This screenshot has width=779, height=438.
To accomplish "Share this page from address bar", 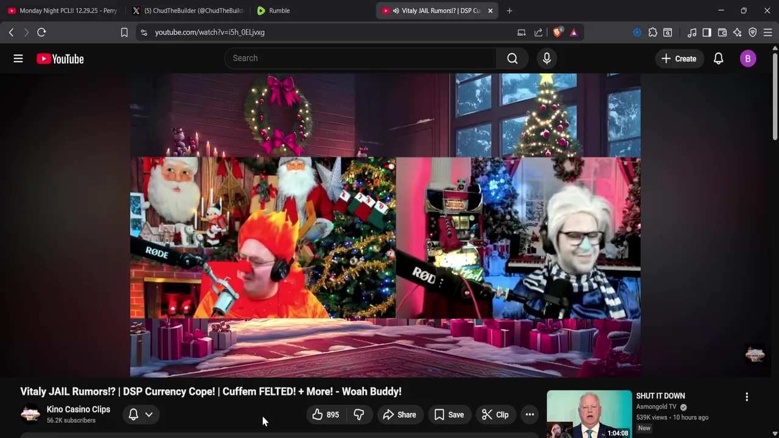I will pos(539,32).
